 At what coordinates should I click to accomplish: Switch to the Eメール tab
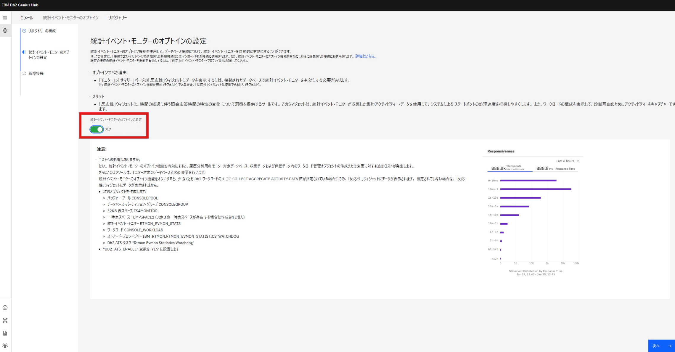pos(27,18)
